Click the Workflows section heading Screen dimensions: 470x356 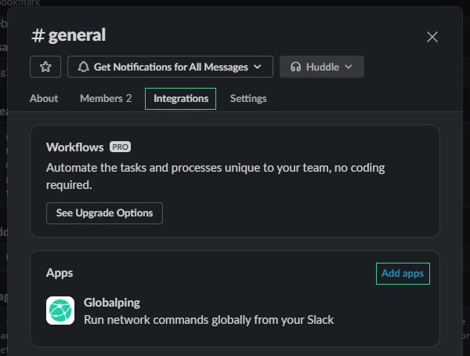(75, 147)
